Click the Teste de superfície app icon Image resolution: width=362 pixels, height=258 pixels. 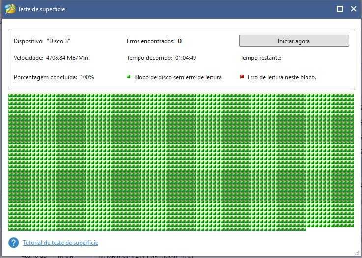point(10,9)
